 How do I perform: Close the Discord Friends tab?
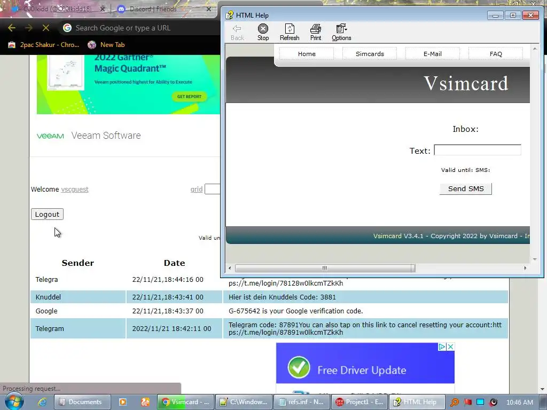[x=209, y=9]
